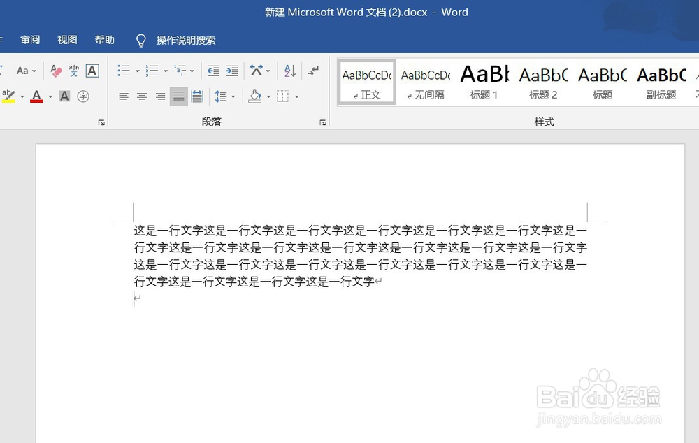Click the enclose characters circle icon

point(83,96)
